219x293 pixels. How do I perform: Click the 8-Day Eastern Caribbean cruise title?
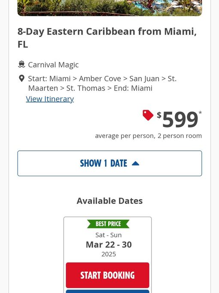[107, 38]
